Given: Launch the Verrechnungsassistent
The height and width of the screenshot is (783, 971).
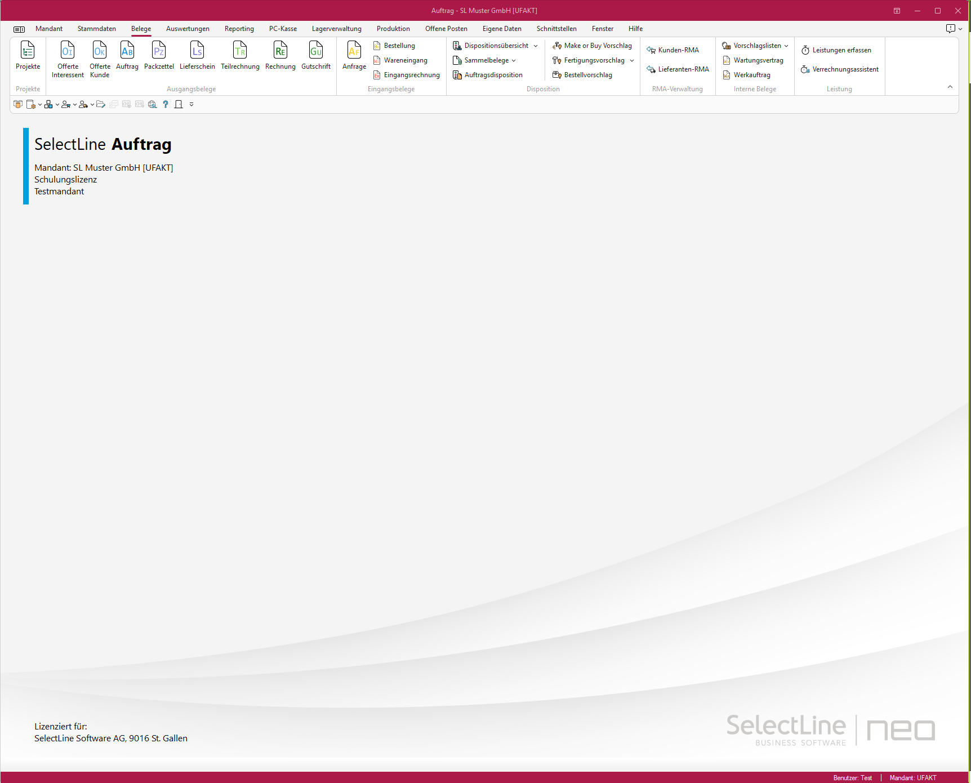Looking at the screenshot, I should pyautogui.click(x=840, y=69).
